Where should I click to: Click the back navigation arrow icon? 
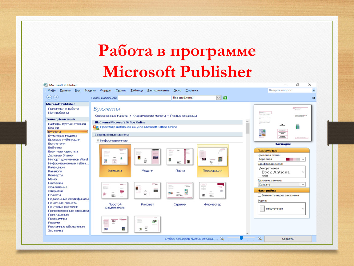click(x=49, y=97)
